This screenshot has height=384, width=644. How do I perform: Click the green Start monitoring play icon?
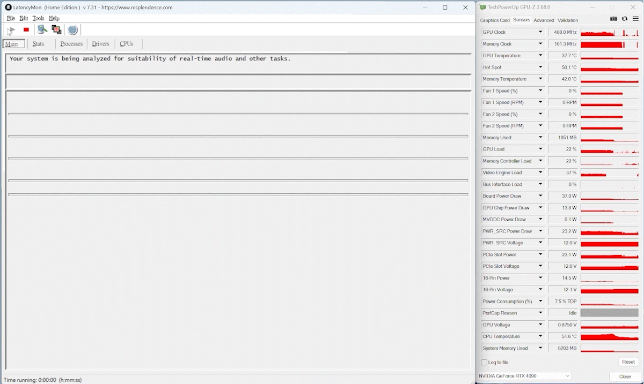[x=11, y=30]
